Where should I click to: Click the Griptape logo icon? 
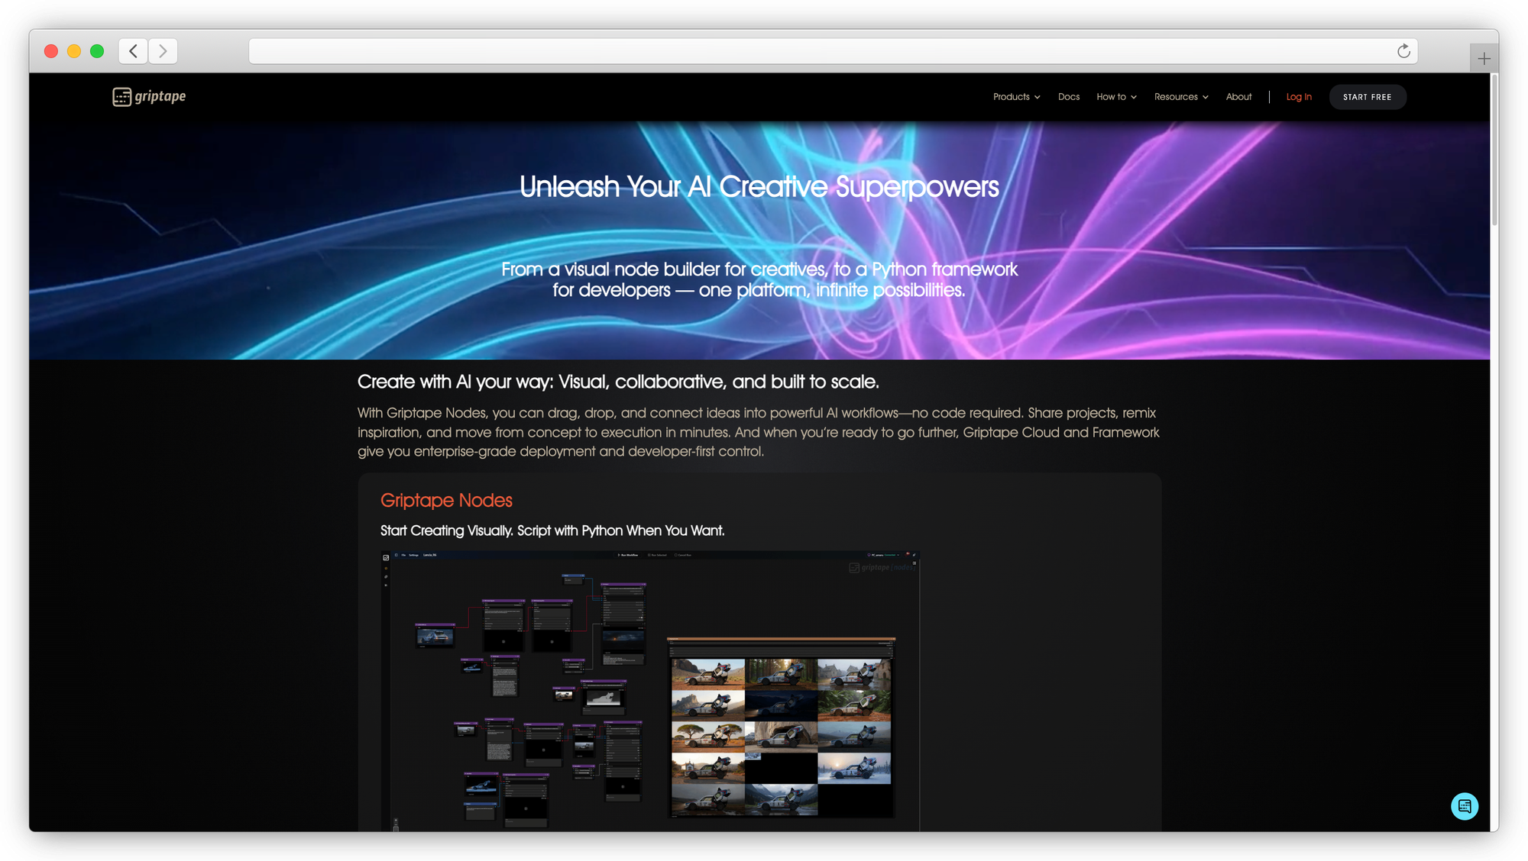tap(121, 97)
